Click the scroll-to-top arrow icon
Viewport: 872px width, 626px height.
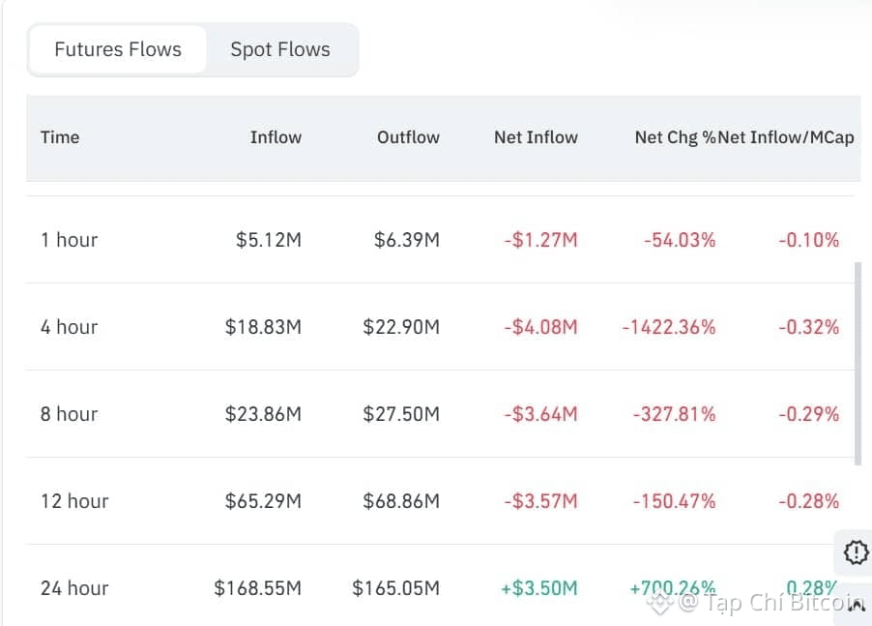pos(856,606)
